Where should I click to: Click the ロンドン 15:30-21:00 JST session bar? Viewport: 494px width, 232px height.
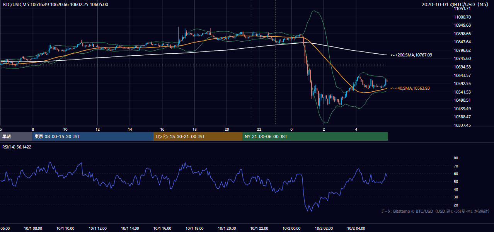pos(198,136)
